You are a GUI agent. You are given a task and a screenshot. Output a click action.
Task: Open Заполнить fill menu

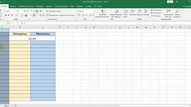pos(156,13)
